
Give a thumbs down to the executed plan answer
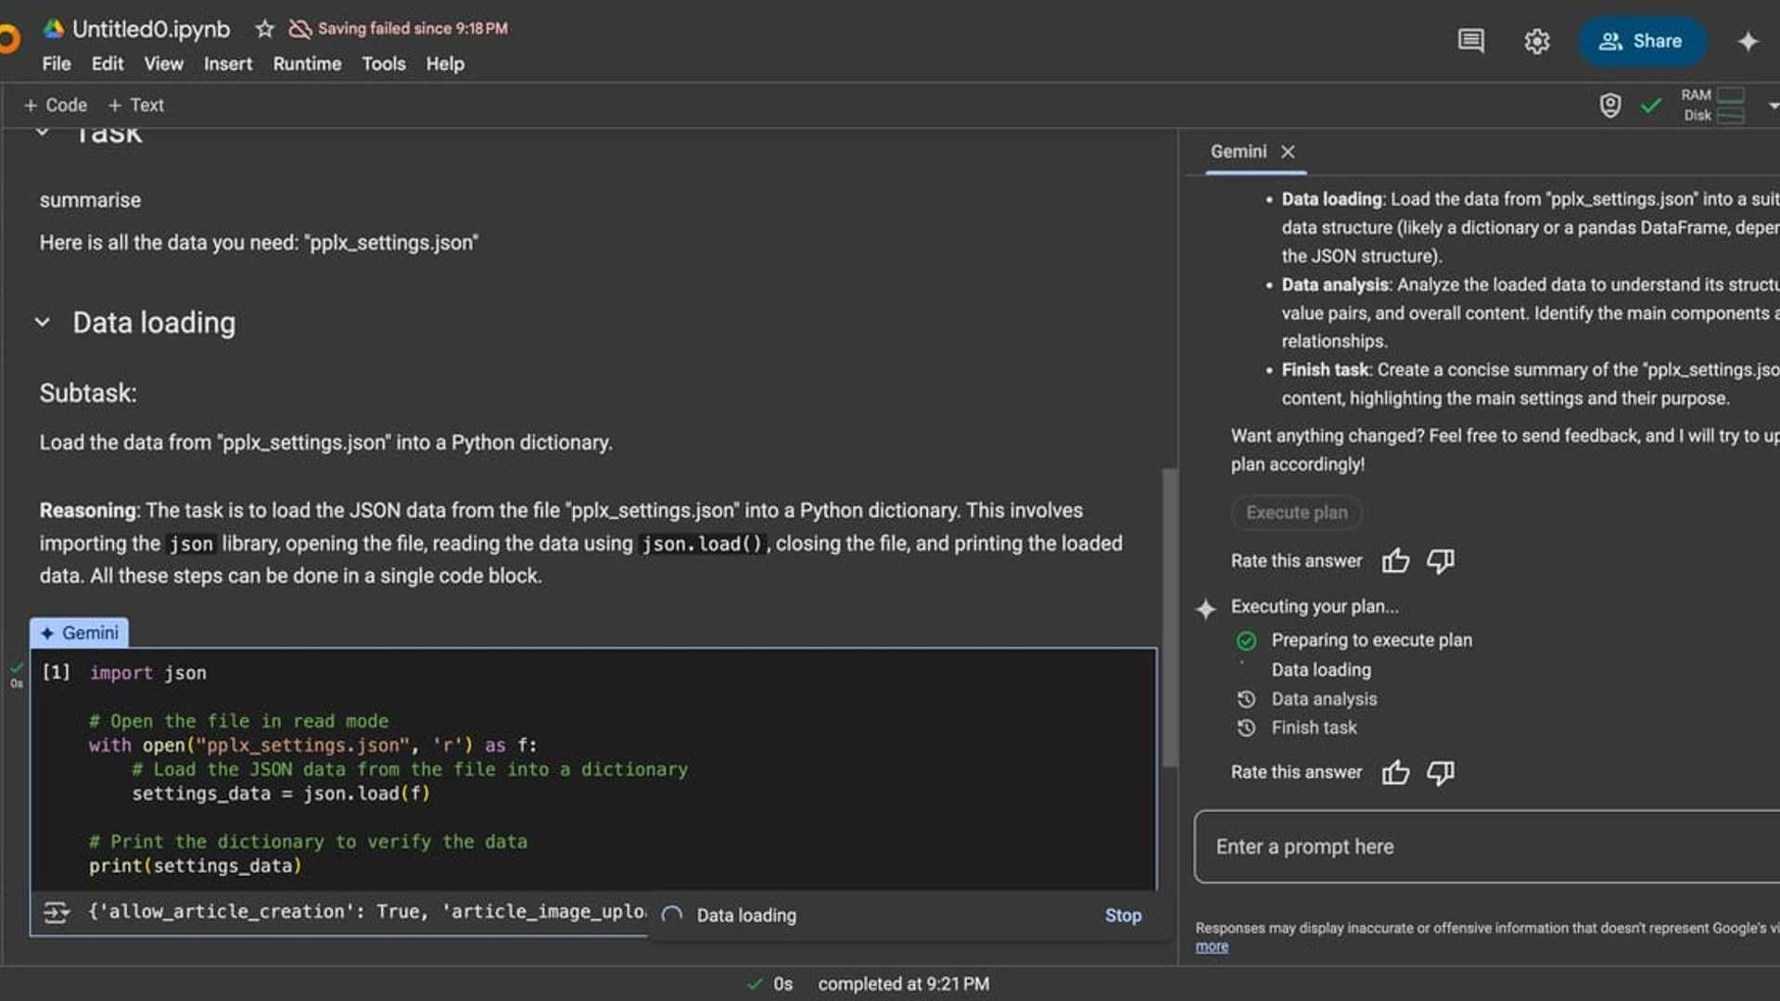click(x=1440, y=772)
